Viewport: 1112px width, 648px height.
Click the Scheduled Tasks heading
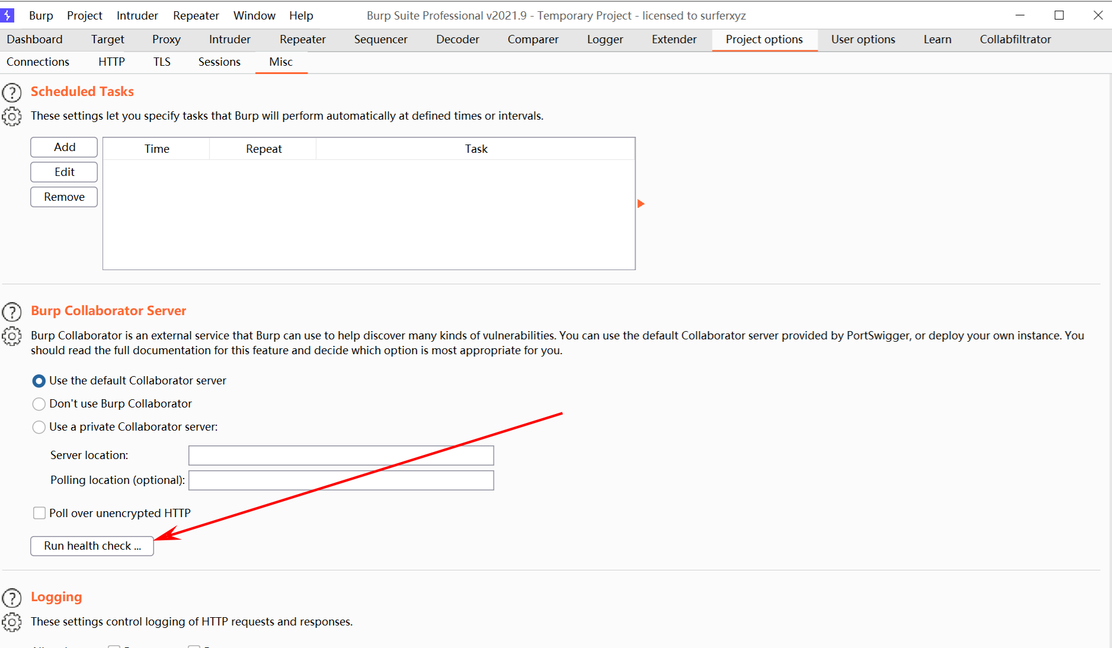(x=82, y=91)
